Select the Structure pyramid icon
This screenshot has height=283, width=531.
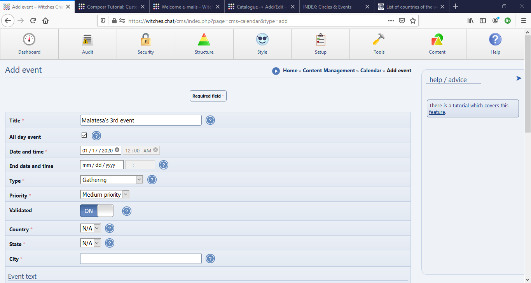coord(204,40)
